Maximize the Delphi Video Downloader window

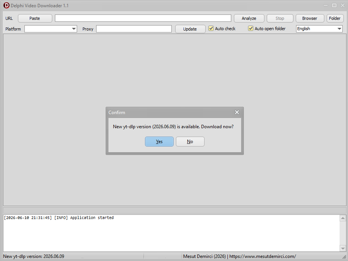[x=334, y=5]
